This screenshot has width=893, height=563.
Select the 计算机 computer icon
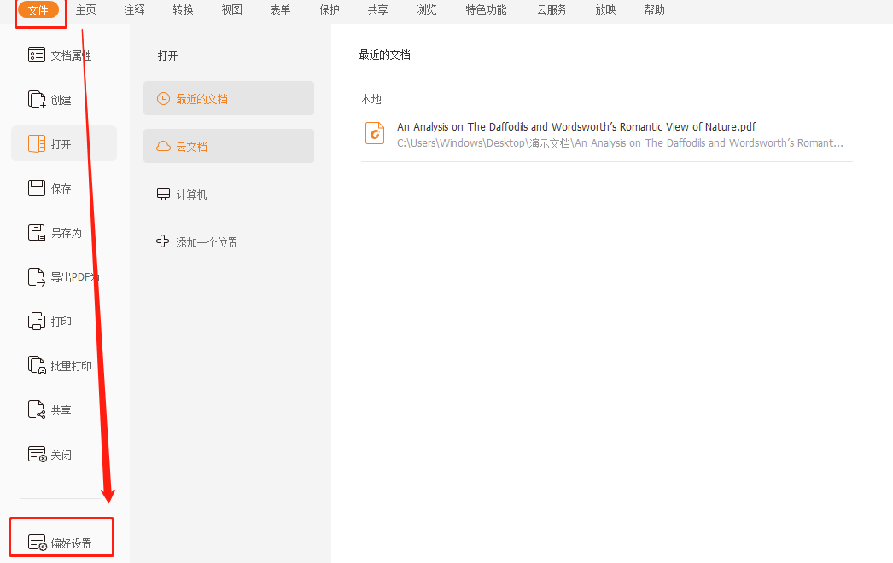click(x=189, y=194)
